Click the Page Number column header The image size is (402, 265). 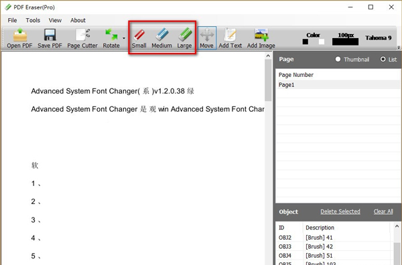[296, 75]
